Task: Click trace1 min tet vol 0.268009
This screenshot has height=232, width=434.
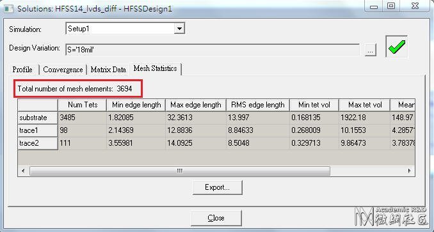Action: click(314, 130)
